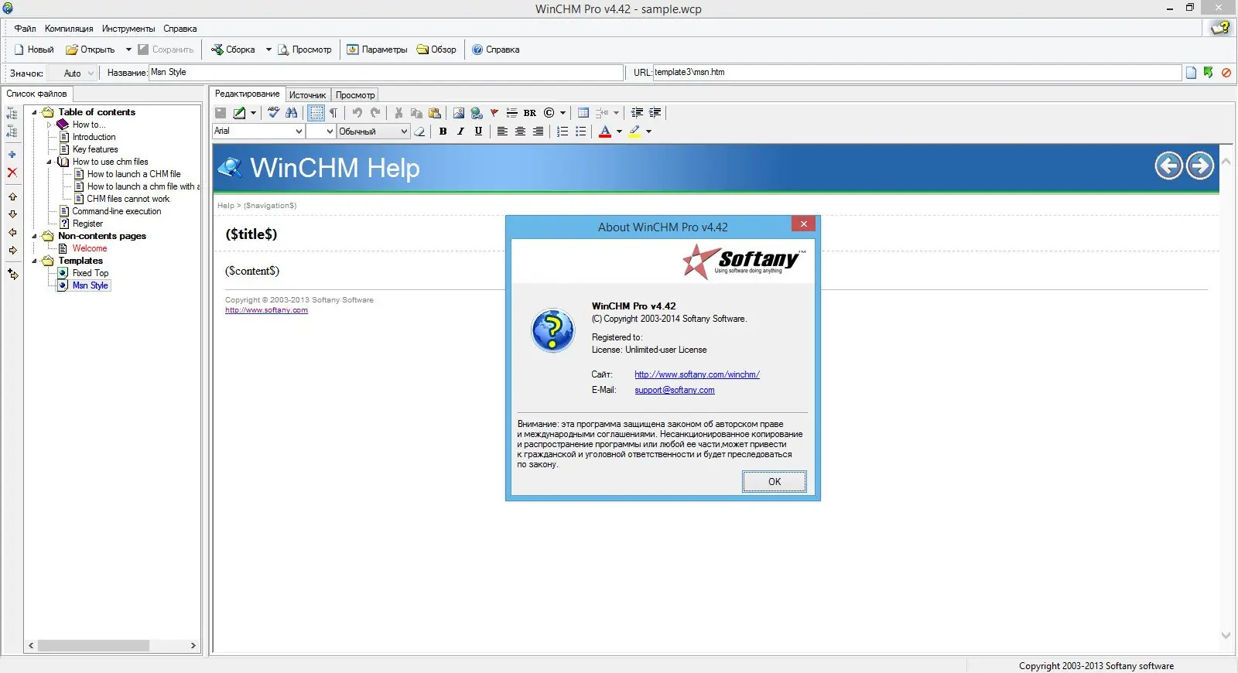Click the Название input field
Viewport: 1238px width, 673px height.
pyautogui.click(x=386, y=73)
